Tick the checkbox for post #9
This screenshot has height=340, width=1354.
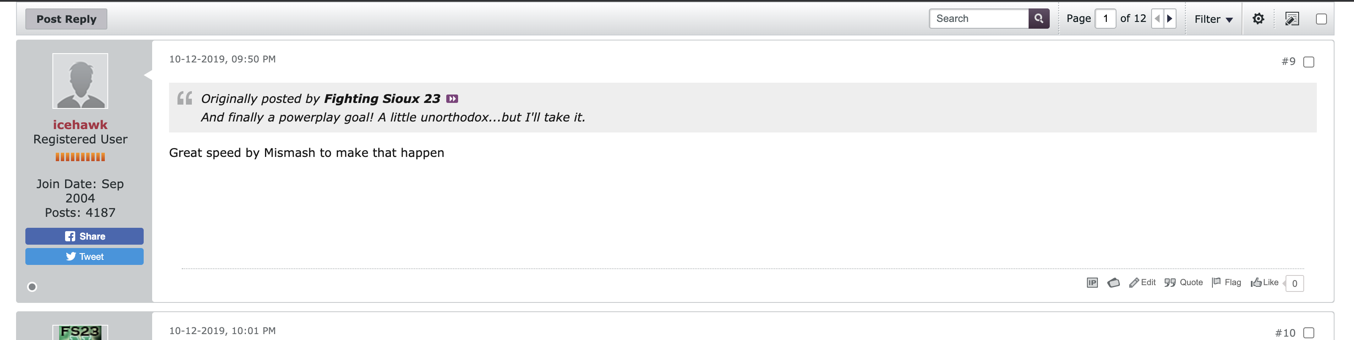point(1309,62)
